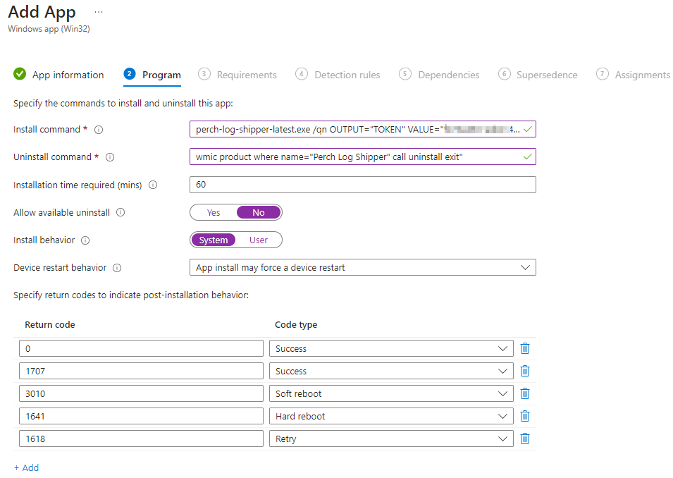Set Allow available uninstall to Yes
Image resolution: width=673 pixels, height=478 pixels.
(x=214, y=212)
